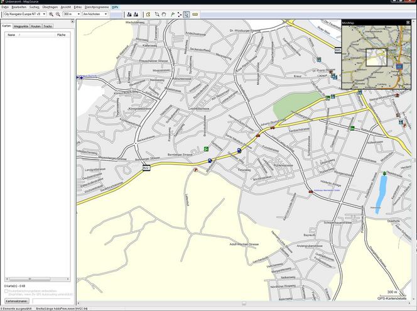Image resolution: width=417 pixels, height=311 pixels.
Task: Switch to the Wegpunkte tab
Action: pos(21,26)
